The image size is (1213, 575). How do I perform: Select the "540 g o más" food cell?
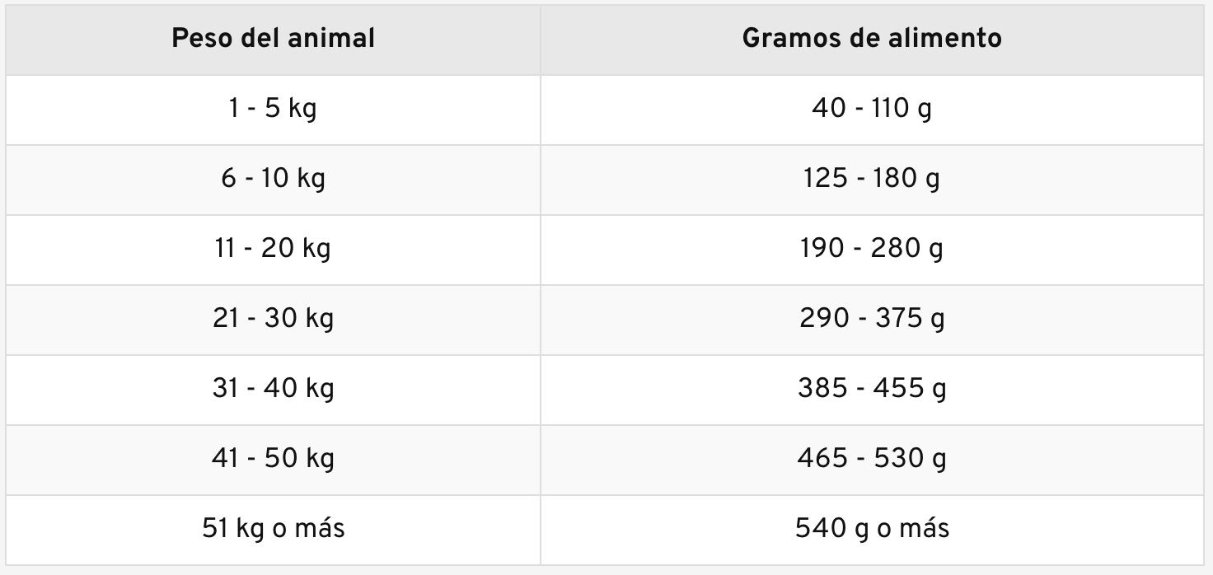point(872,528)
